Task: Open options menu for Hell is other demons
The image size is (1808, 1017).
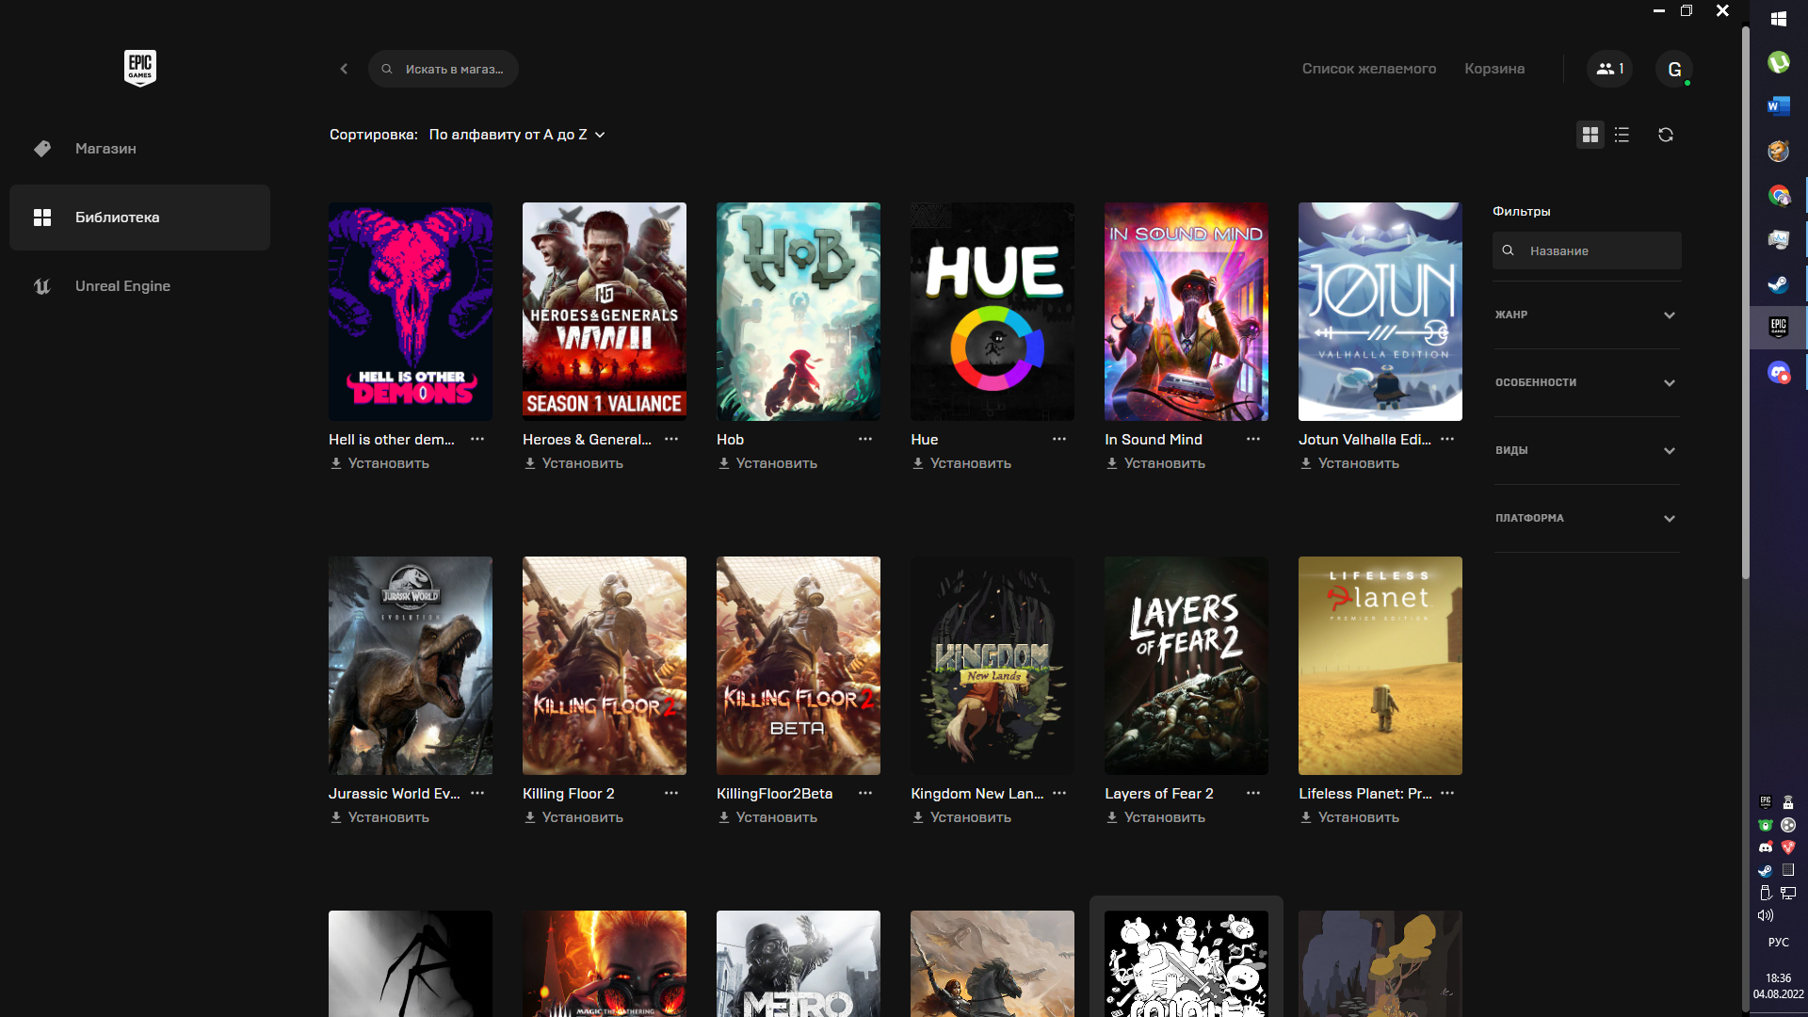Action: click(477, 440)
